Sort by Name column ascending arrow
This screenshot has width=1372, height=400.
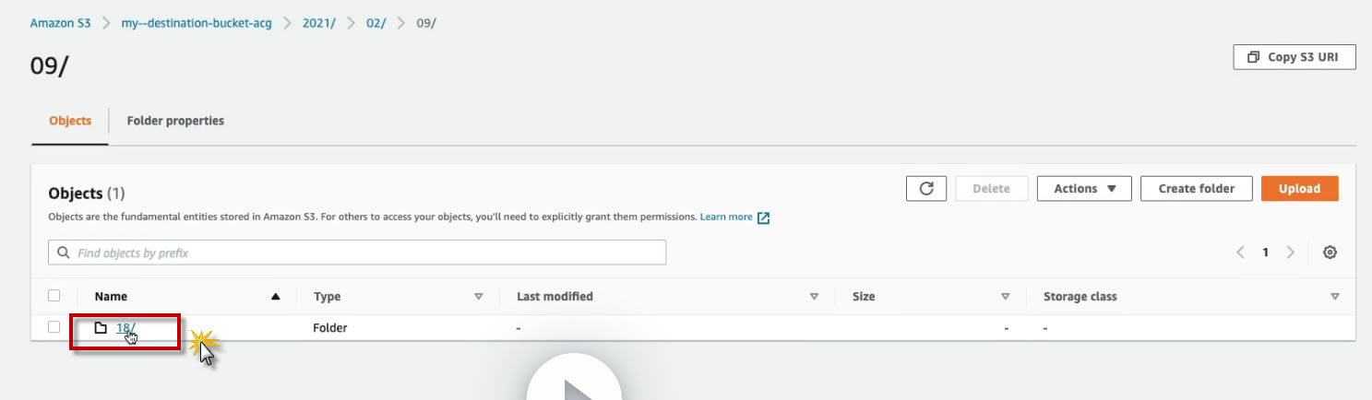(x=275, y=297)
